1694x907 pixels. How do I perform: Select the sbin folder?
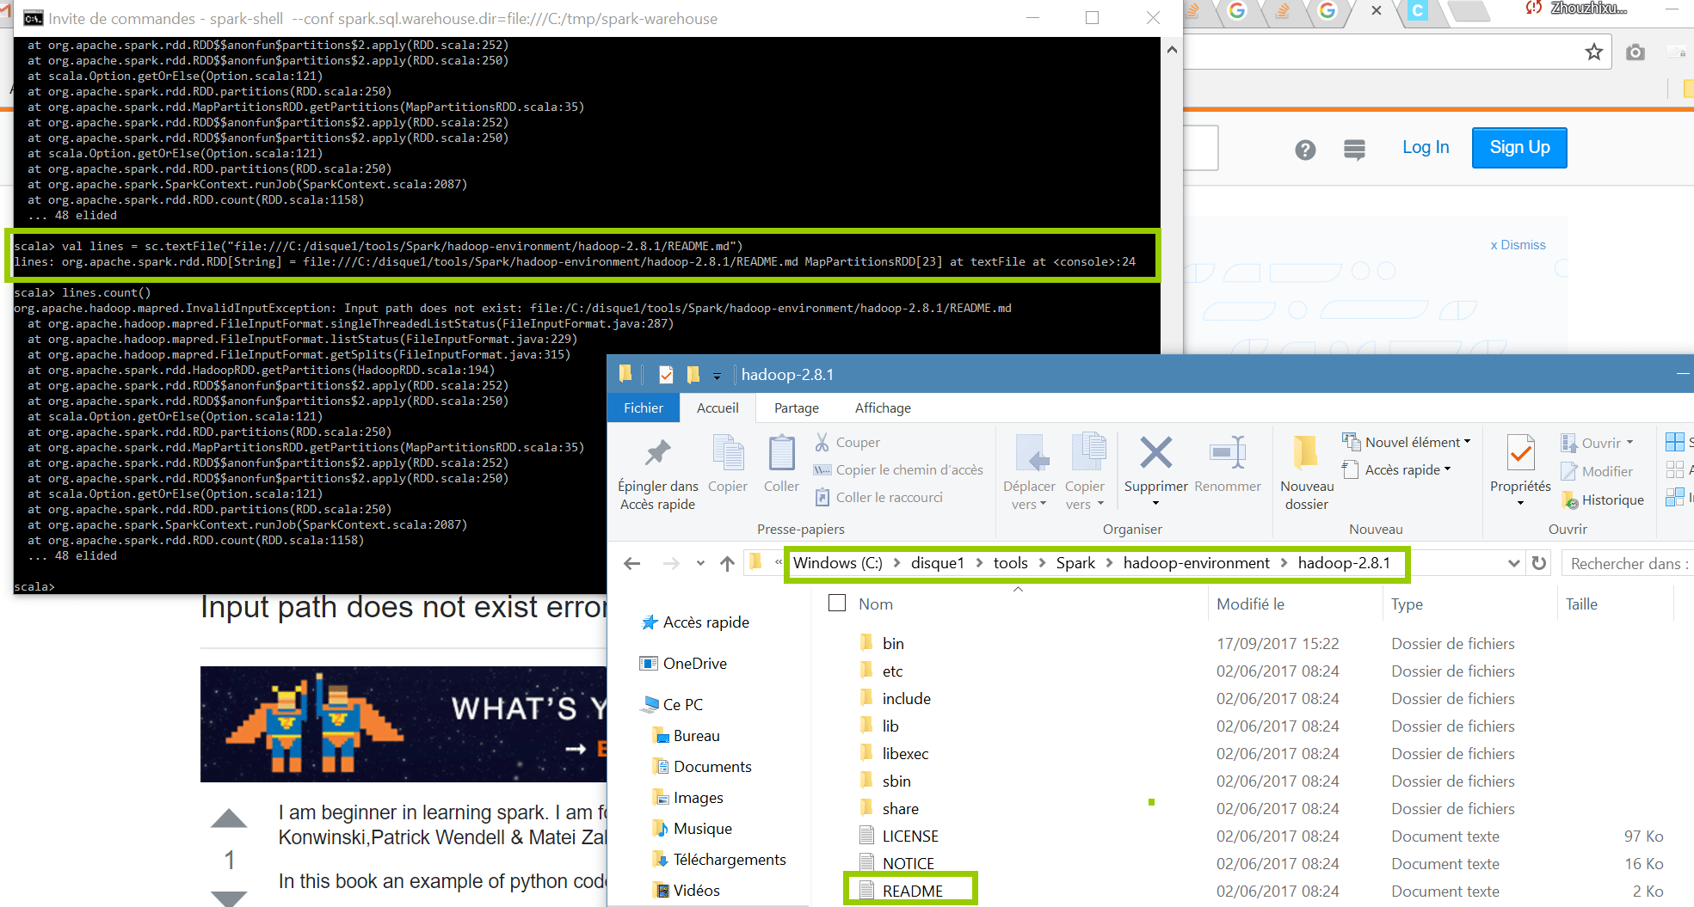(896, 781)
